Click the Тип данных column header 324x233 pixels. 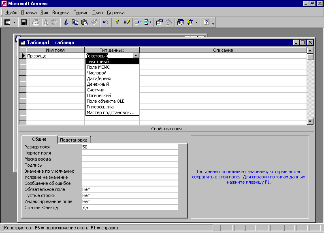tap(112, 50)
